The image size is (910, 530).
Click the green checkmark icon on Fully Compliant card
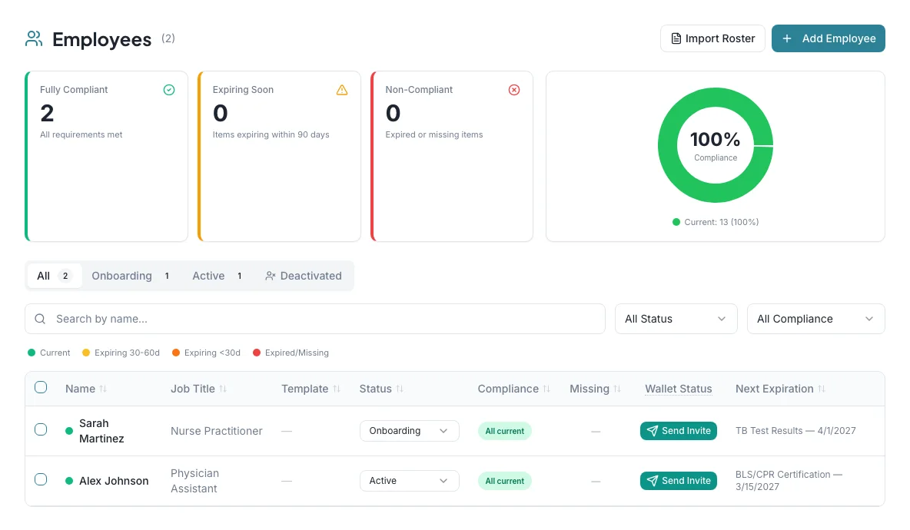[x=169, y=90]
